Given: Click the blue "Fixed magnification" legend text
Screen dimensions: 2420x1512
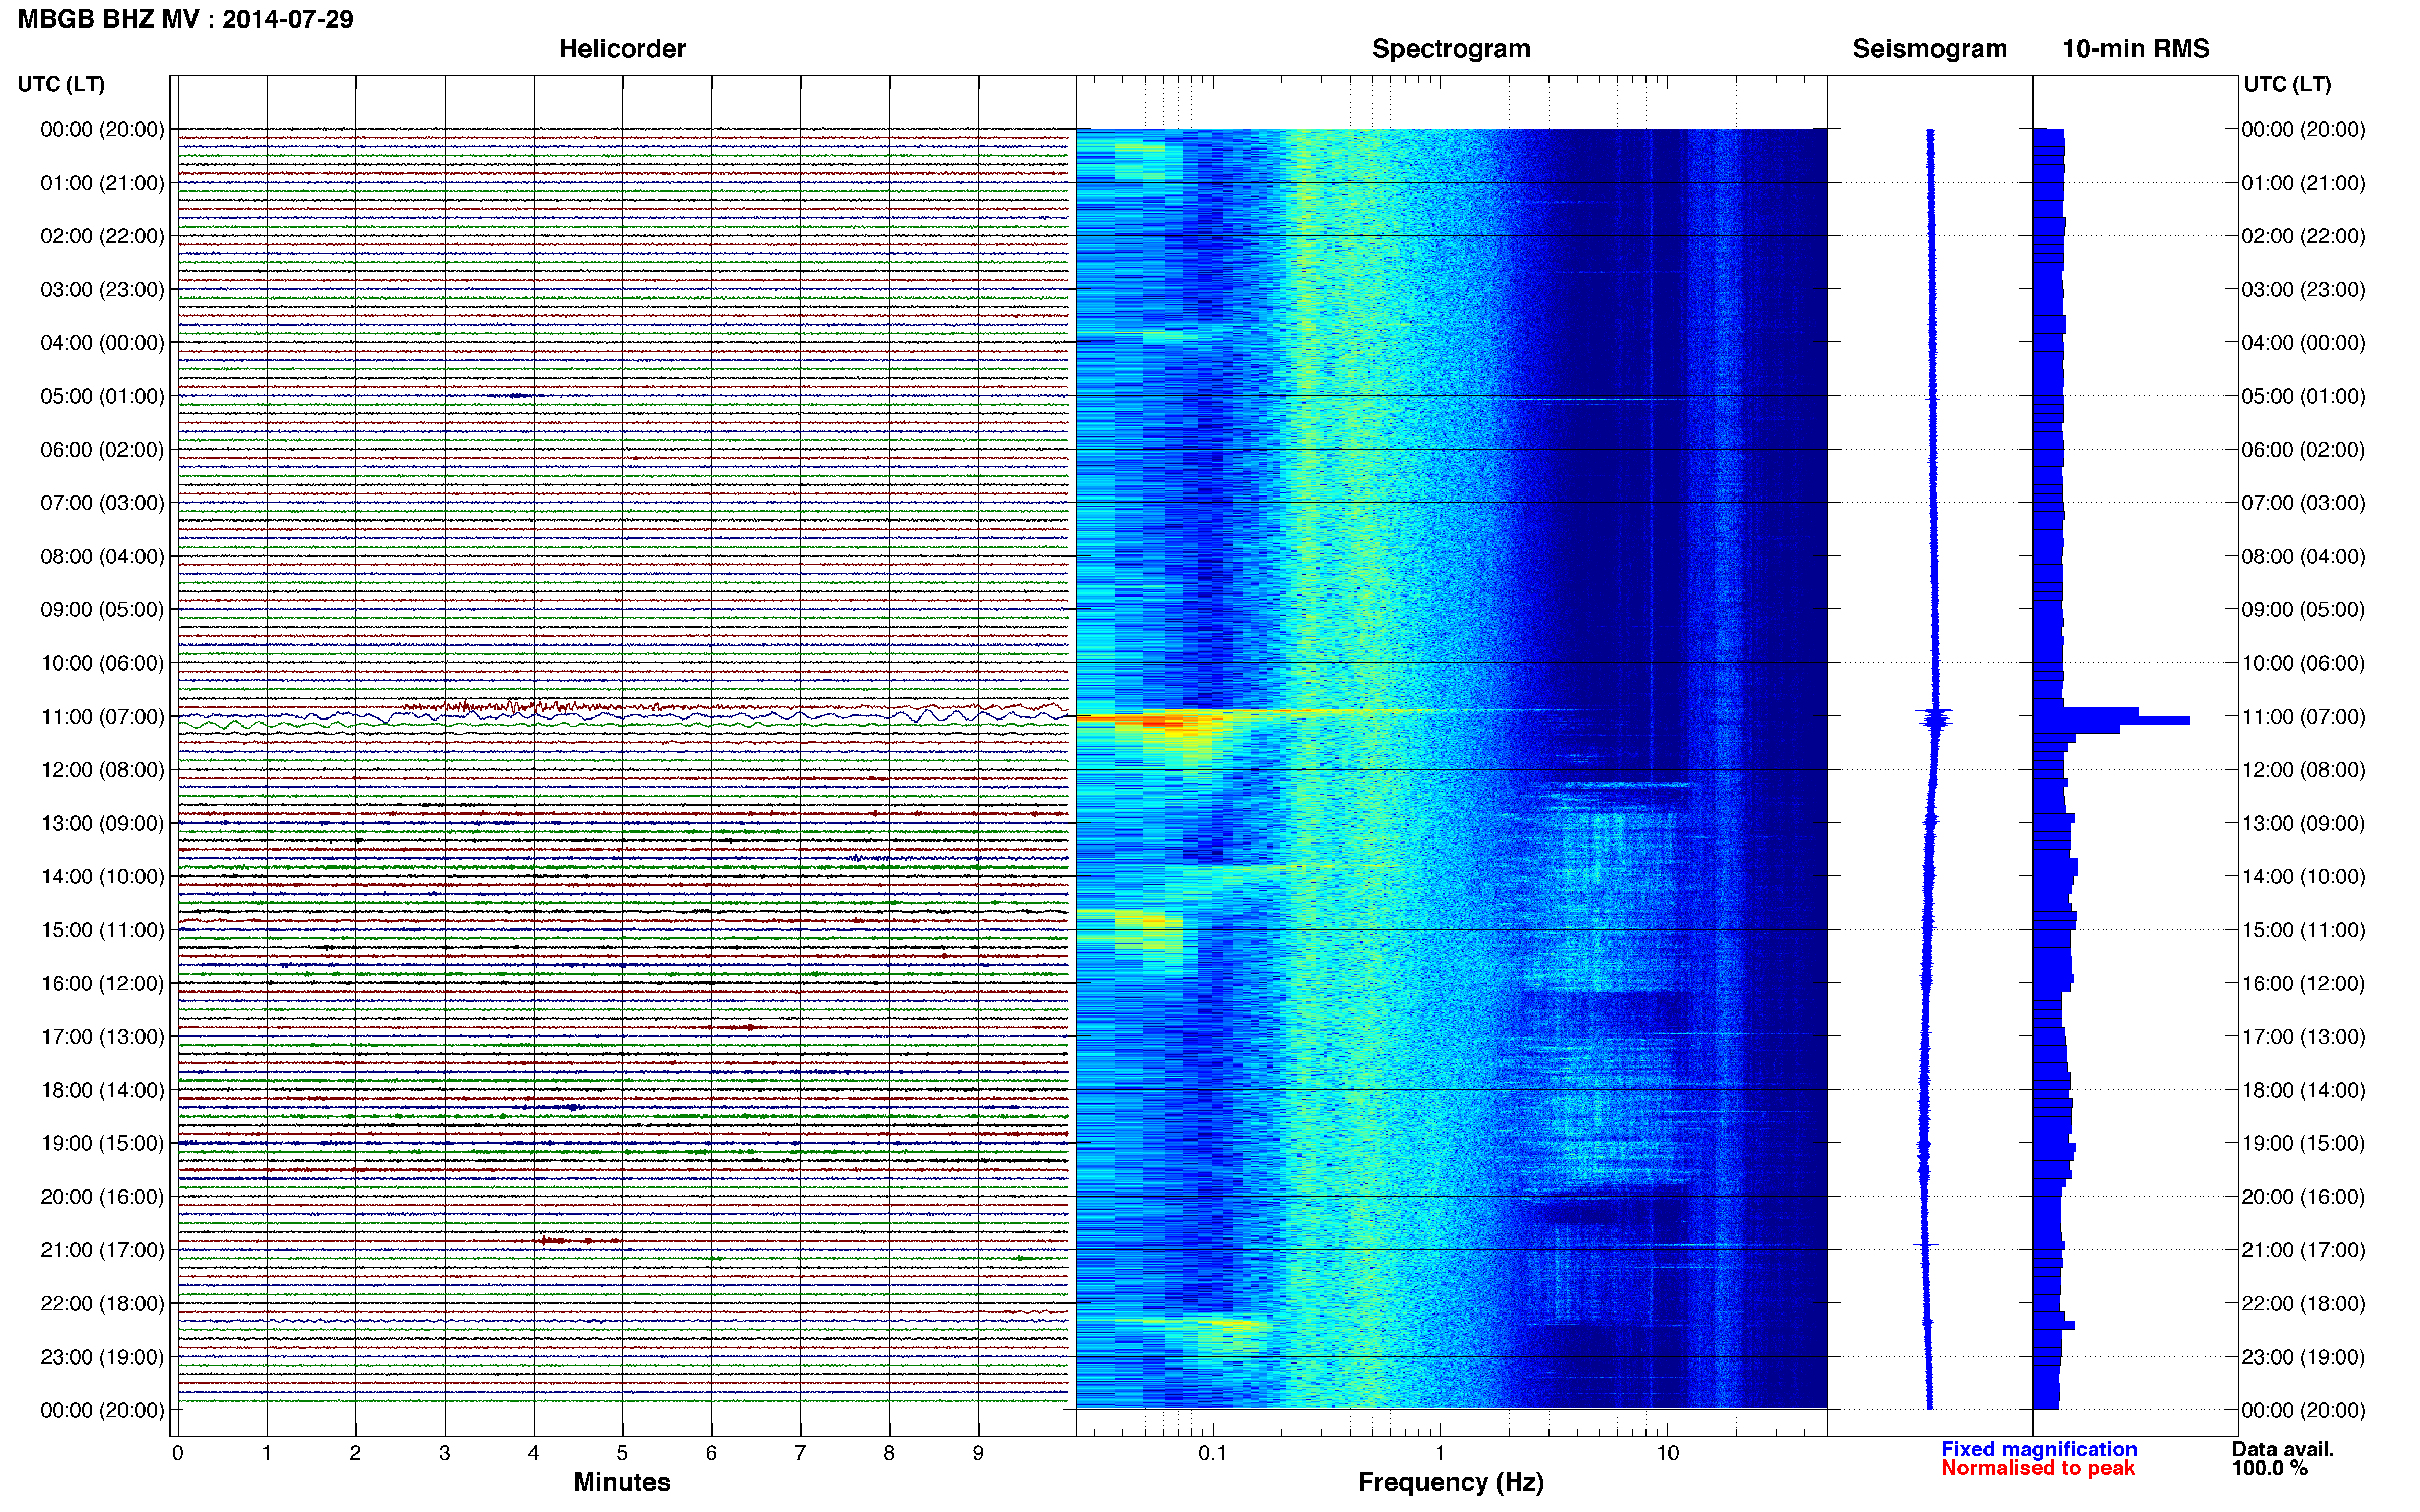Looking at the screenshot, I should point(2039,1450).
